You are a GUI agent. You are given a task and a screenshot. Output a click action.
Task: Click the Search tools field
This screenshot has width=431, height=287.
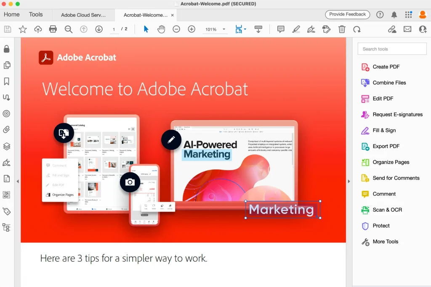[392, 49]
